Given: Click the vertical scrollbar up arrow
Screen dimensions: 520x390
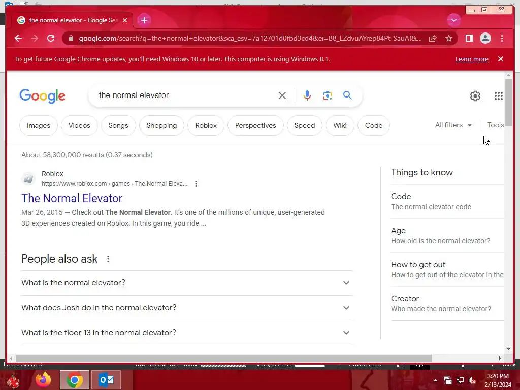Looking at the screenshot, I should (x=508, y=76).
